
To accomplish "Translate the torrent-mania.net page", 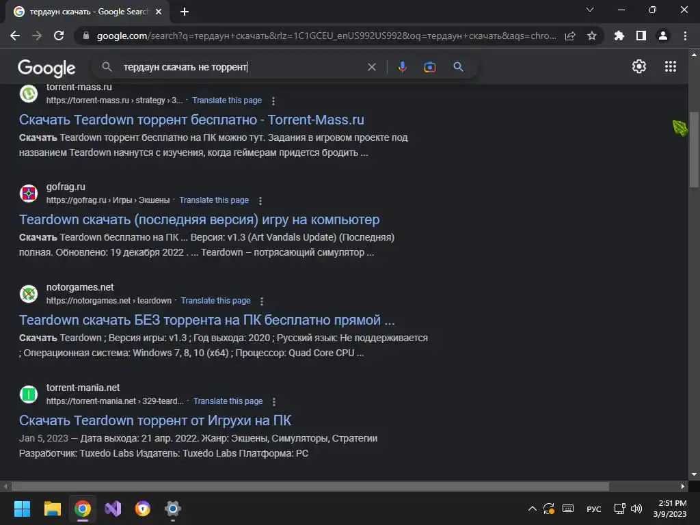I will [x=228, y=401].
